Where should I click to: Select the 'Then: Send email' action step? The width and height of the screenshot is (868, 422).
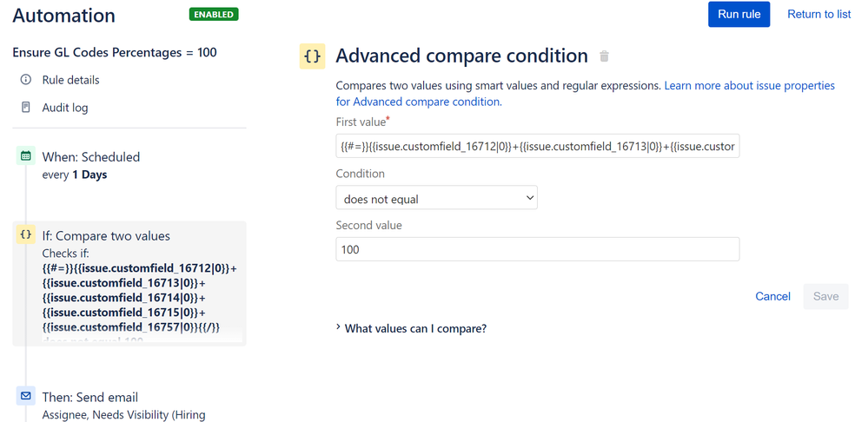[x=90, y=397]
